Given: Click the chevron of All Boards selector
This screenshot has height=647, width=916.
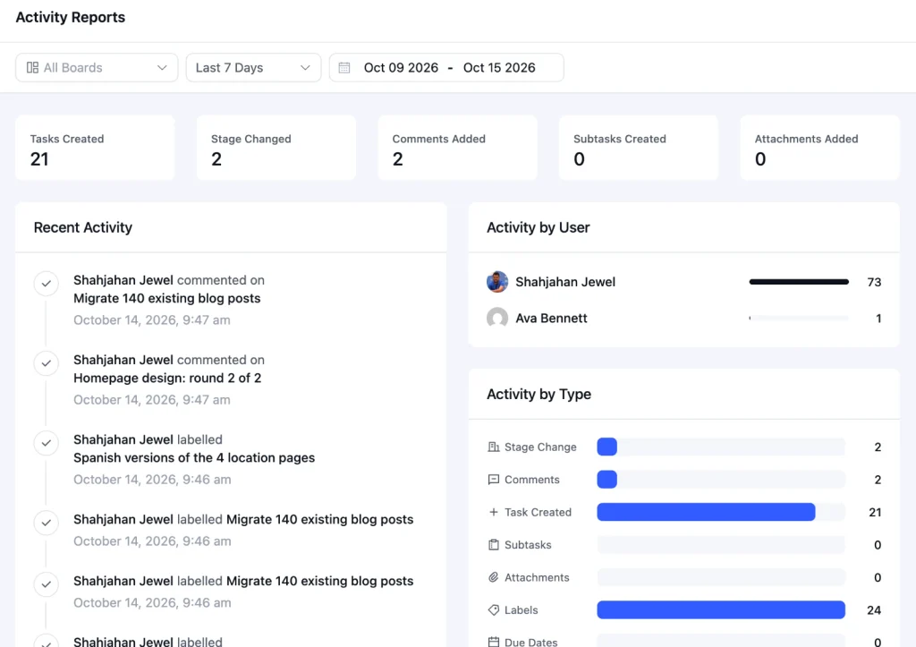Looking at the screenshot, I should [162, 68].
